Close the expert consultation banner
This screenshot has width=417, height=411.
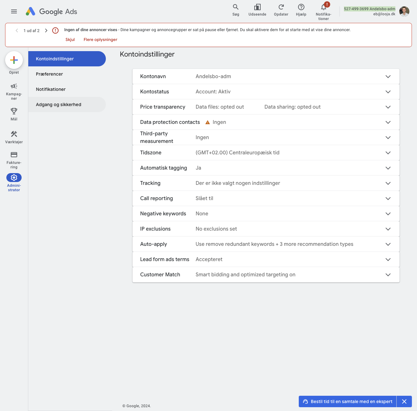point(404,401)
